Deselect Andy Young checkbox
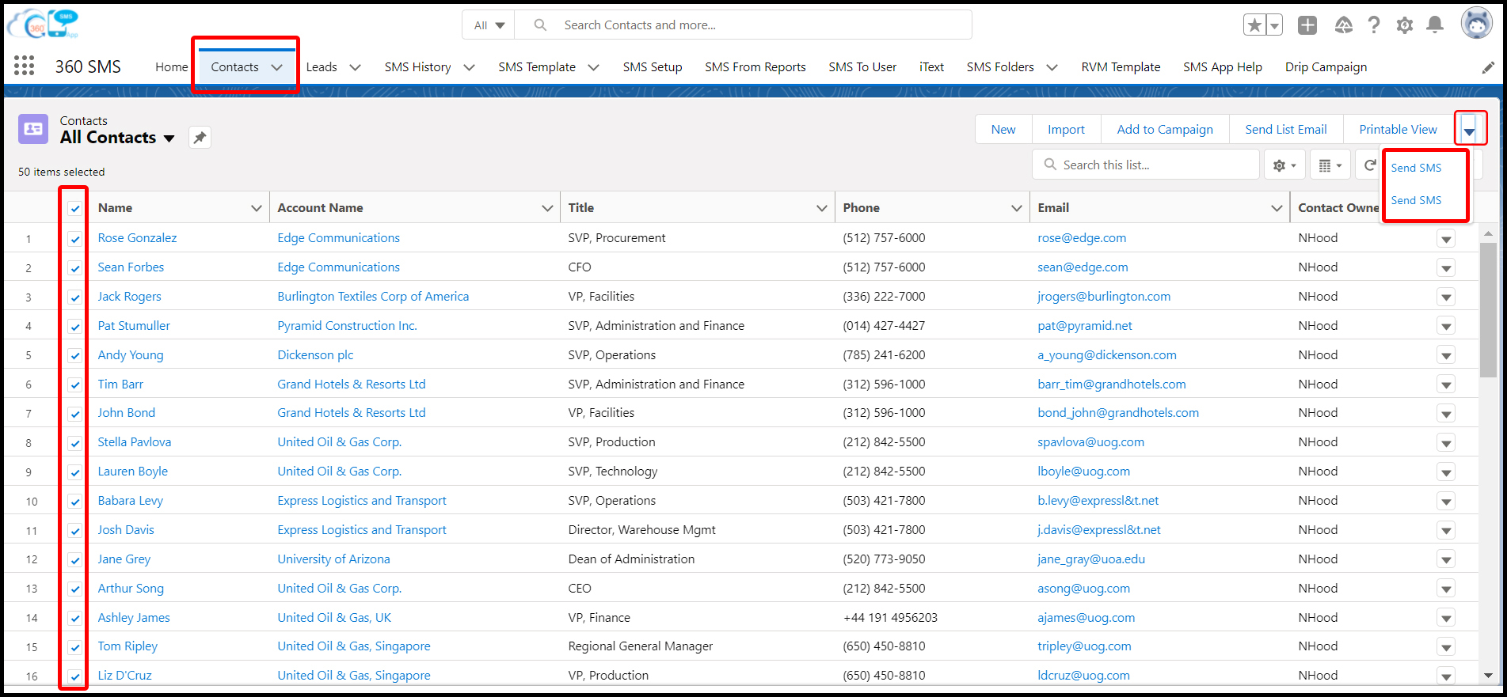The height and width of the screenshot is (697, 1507). tap(74, 356)
